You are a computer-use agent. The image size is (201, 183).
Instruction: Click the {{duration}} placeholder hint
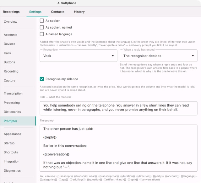click(128, 176)
